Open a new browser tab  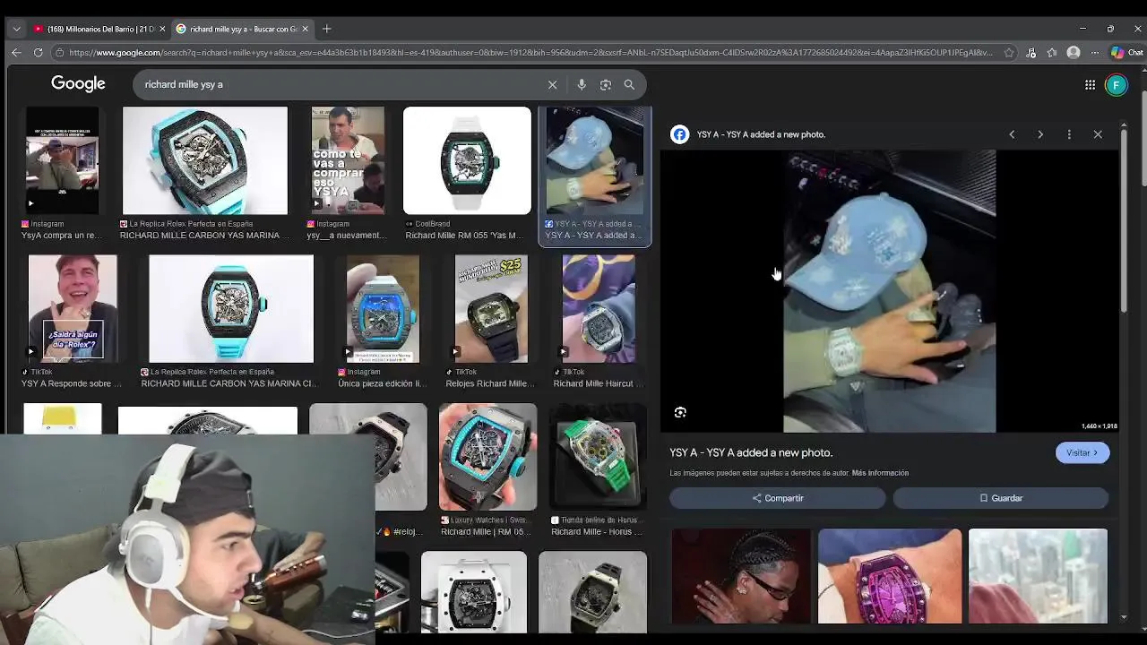pyautogui.click(x=327, y=29)
